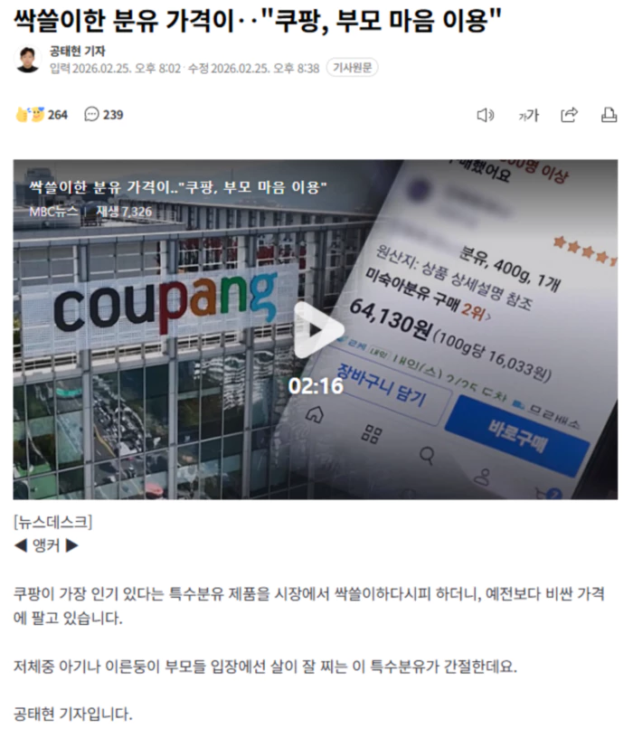Click the article headline about 쿠팡 분유 가격
Image resolution: width=633 pixels, height=738 pixels.
pyautogui.click(x=258, y=21)
